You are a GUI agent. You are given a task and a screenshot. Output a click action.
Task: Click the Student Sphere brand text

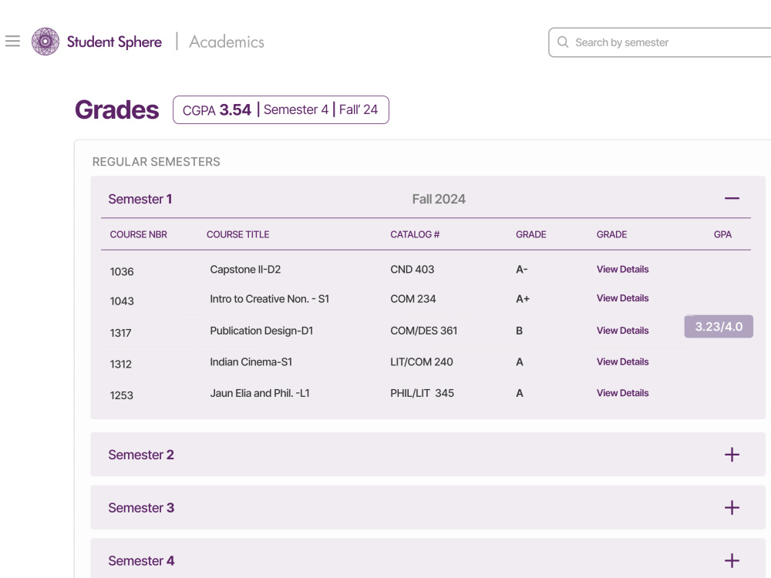click(114, 42)
